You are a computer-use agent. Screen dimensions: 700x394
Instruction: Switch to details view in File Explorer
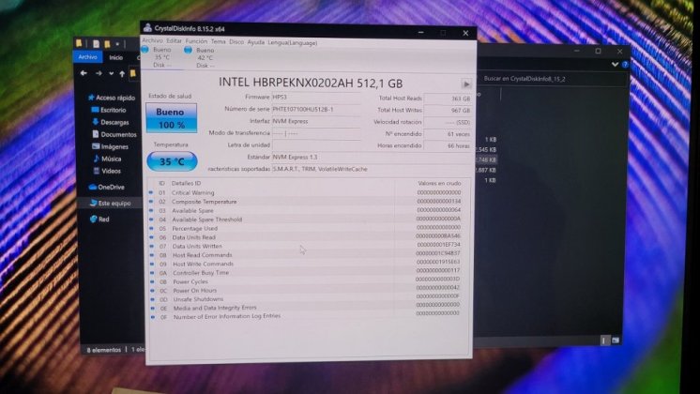pos(604,341)
